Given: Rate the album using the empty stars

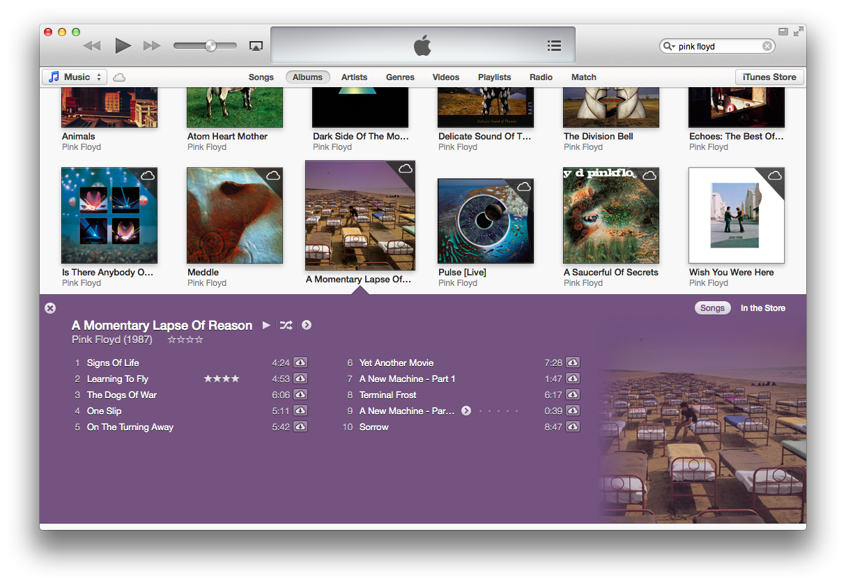Looking at the screenshot, I should [x=185, y=340].
